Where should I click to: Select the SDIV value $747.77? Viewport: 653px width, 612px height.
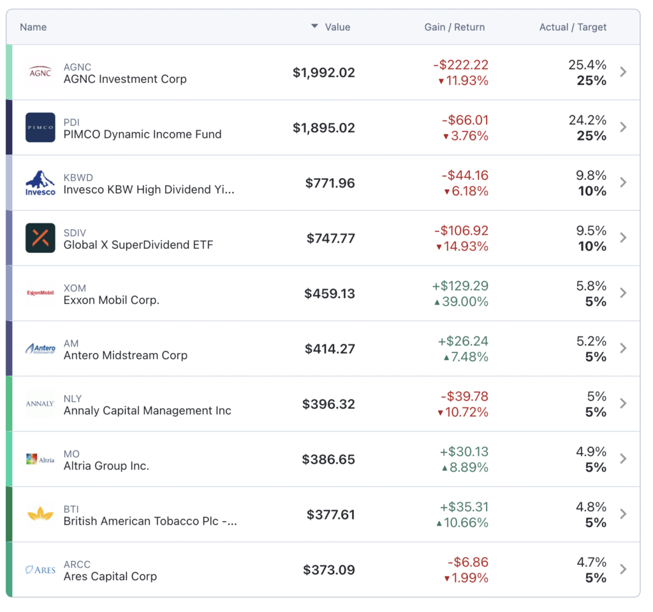click(x=330, y=238)
